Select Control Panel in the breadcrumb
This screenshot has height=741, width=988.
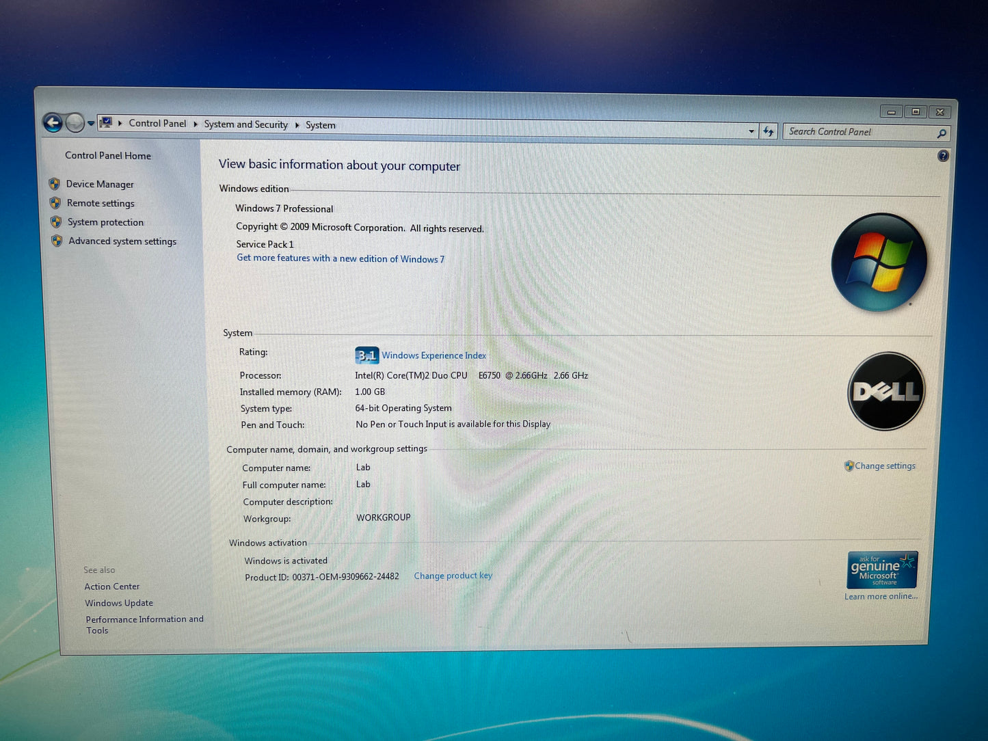coord(157,124)
